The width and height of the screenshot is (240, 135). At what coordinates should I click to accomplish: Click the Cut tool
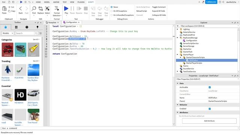pos(11,7)
